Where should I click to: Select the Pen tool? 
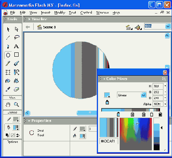(8, 46)
